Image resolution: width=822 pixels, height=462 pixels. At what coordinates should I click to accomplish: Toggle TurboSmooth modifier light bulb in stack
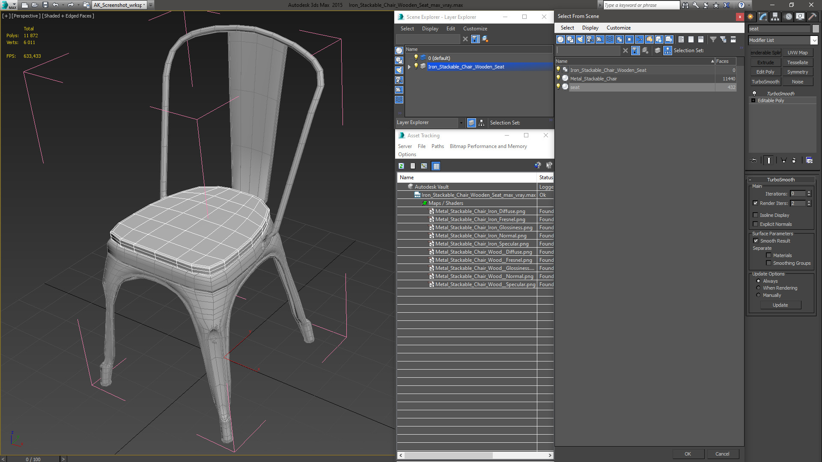pos(754,93)
